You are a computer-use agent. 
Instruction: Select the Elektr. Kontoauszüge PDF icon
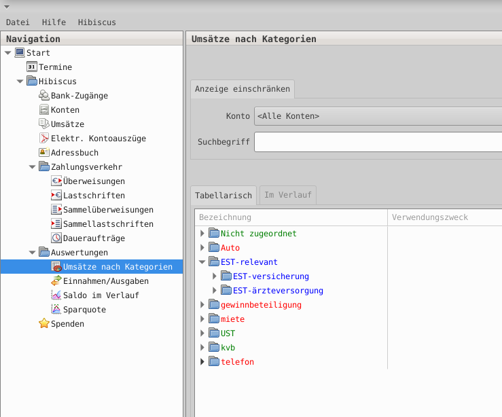point(44,139)
